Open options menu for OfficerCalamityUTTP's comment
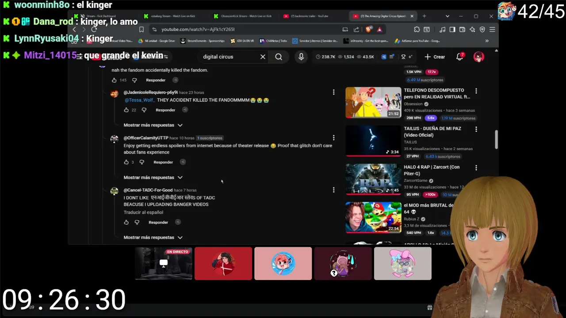Viewport: 566px width, 318px height. pyautogui.click(x=333, y=138)
